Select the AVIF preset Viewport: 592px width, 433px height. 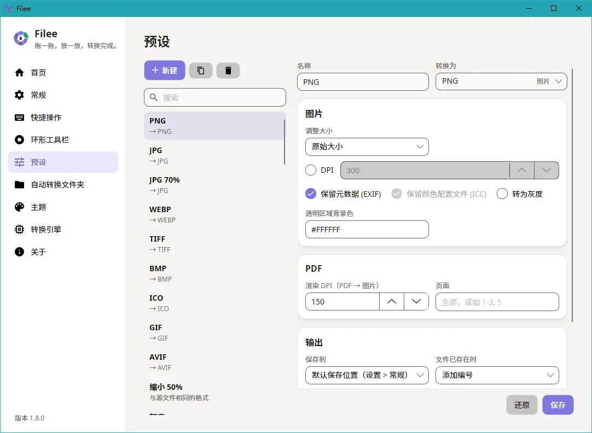coord(215,362)
